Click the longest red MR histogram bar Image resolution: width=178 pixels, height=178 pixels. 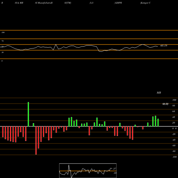click(36, 140)
